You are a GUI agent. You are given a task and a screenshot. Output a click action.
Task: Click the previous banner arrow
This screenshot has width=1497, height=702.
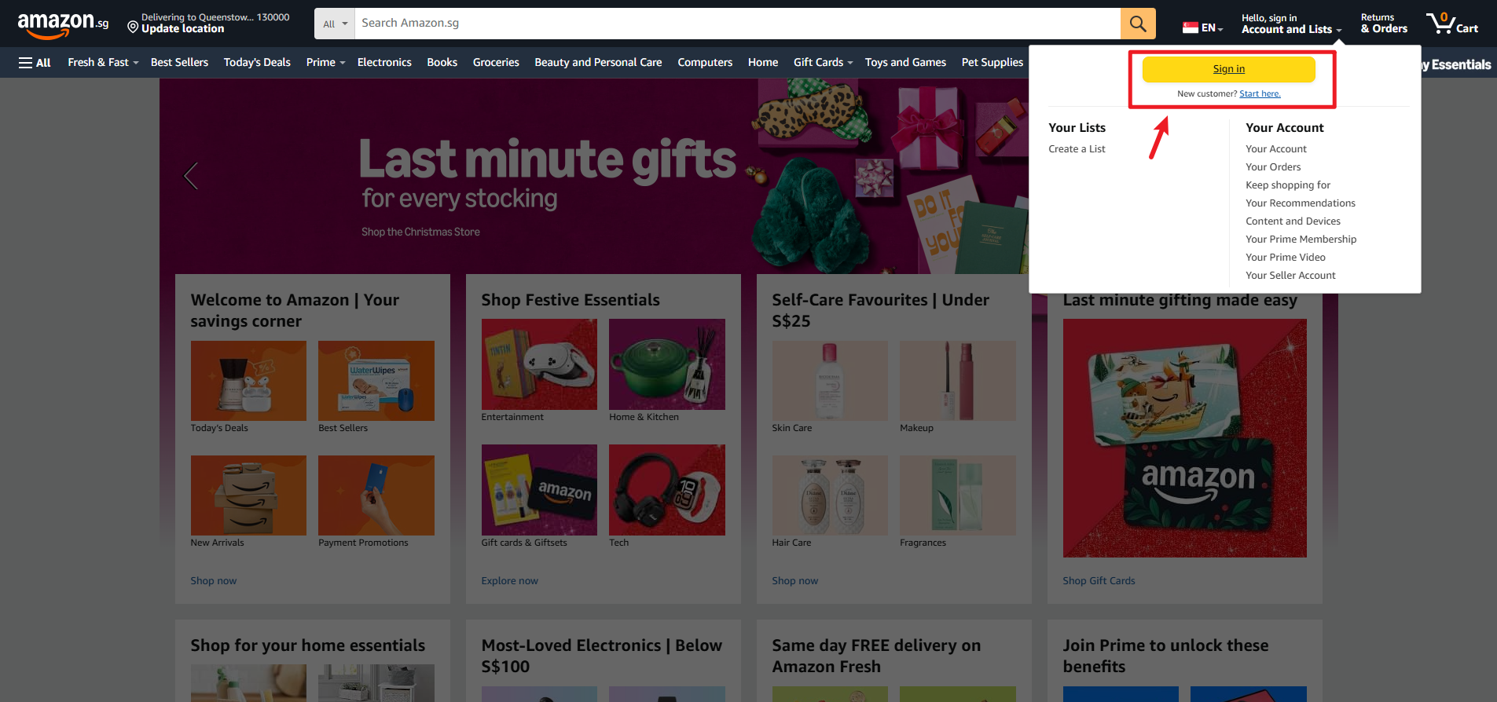click(x=190, y=176)
